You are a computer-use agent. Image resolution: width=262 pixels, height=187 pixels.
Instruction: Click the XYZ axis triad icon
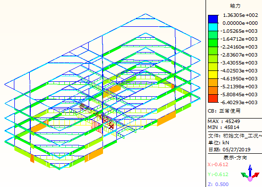250,173
